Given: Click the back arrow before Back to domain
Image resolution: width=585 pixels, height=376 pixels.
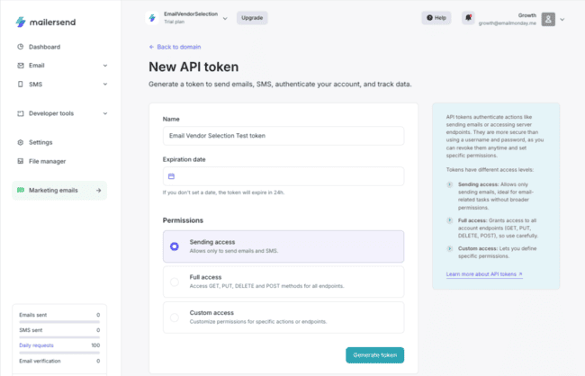Looking at the screenshot, I should coord(151,47).
